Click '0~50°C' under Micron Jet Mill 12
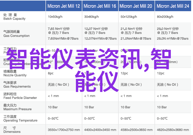 click(x=53, y=118)
